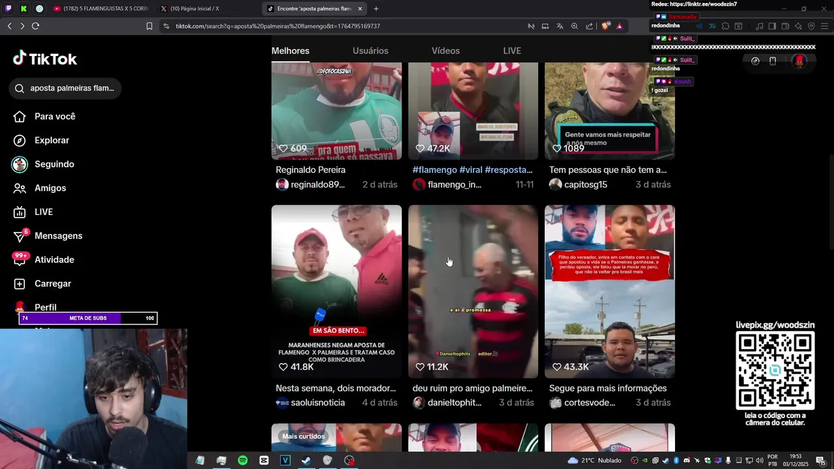
Task: Click the TikTok search input field
Action: click(x=65, y=88)
